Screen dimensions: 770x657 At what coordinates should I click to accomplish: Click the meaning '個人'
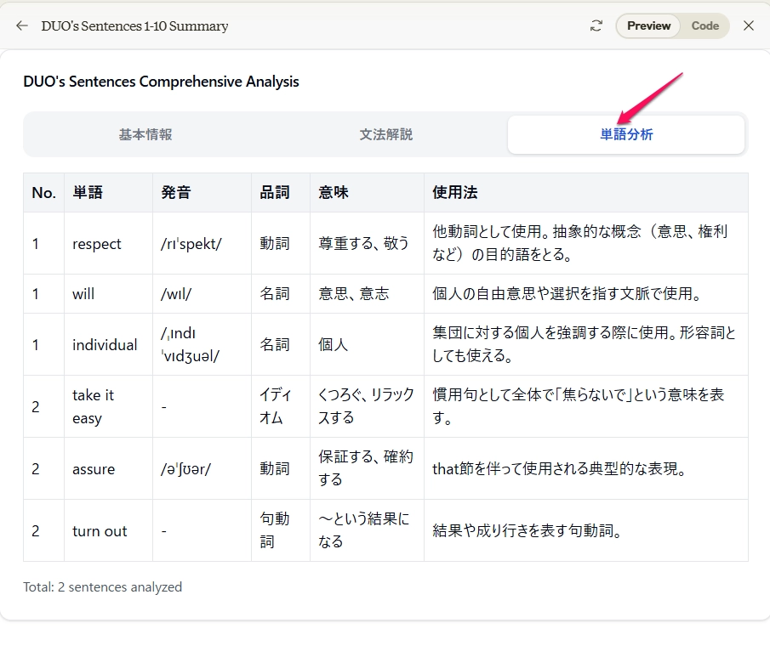tap(333, 345)
